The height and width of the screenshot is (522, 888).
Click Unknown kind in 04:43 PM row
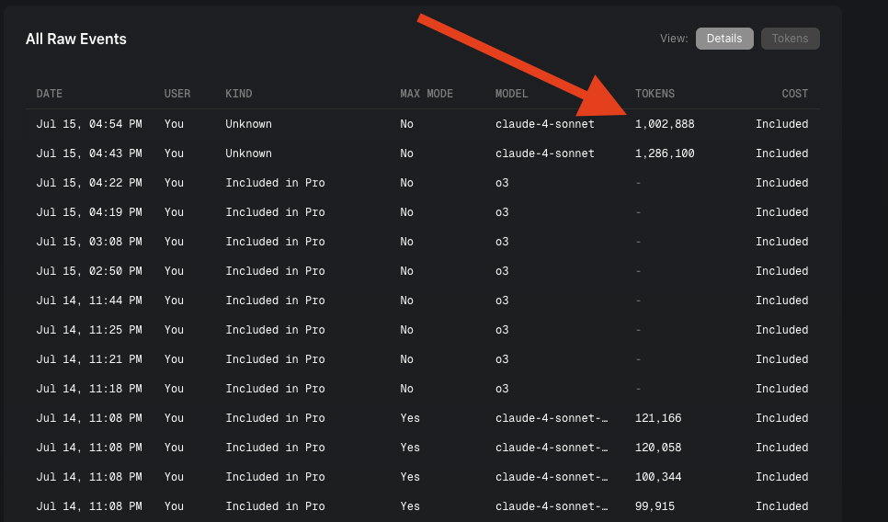(x=248, y=153)
